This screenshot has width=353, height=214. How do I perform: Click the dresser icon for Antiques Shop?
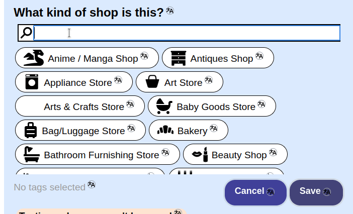tap(178, 58)
